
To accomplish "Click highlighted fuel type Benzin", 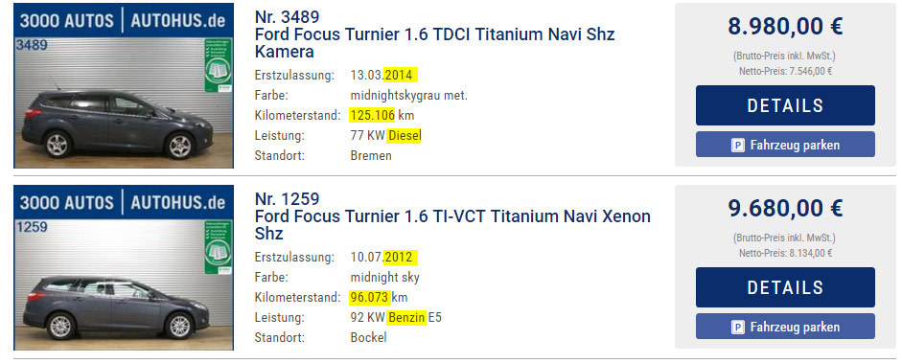I will tap(407, 317).
